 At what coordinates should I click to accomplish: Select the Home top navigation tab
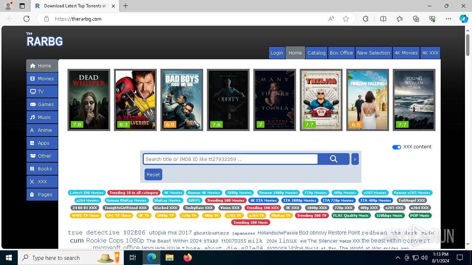pos(295,53)
